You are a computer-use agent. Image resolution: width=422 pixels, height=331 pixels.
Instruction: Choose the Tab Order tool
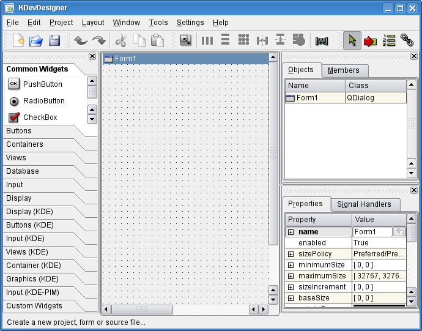(389, 41)
